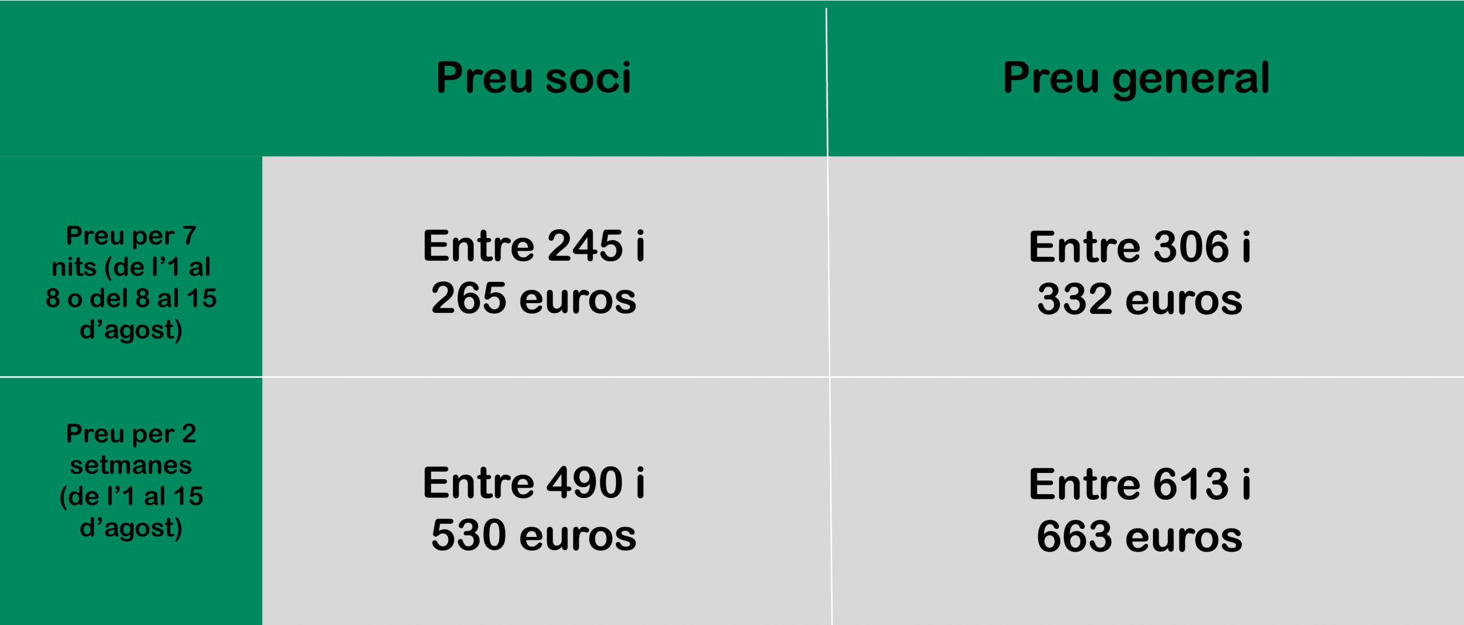Click the 'nits (de l'1 al' text line

pos(131,267)
